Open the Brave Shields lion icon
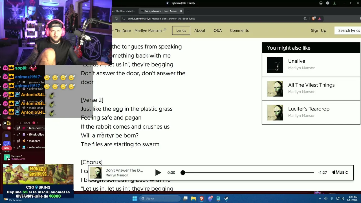 [314, 19]
